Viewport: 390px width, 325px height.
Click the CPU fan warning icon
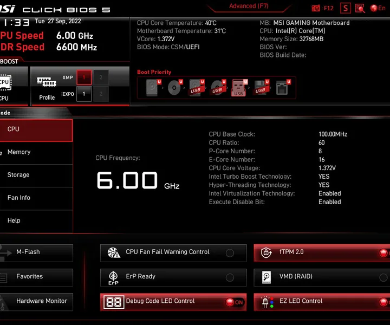(x=114, y=252)
